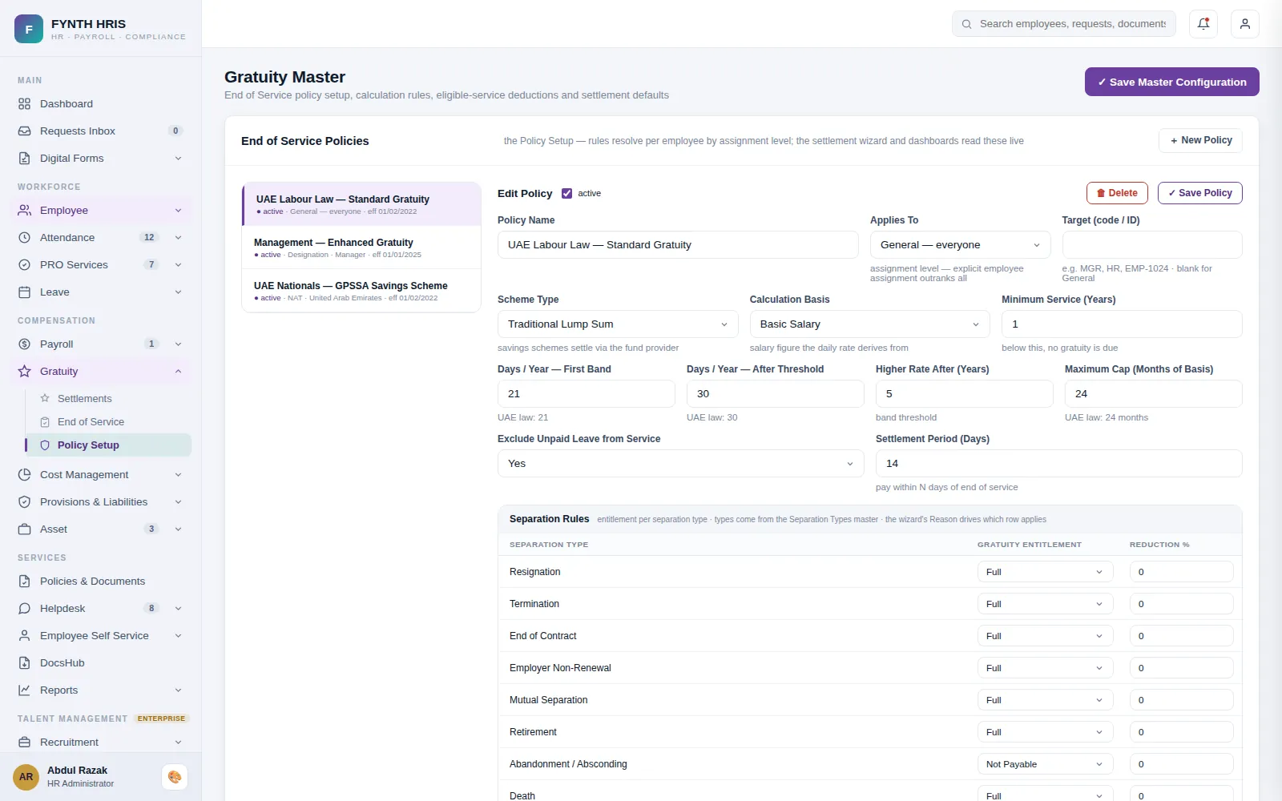The height and width of the screenshot is (801, 1282).
Task: Open Resignation gratuity entitlement dropdown
Action: [1046, 572]
